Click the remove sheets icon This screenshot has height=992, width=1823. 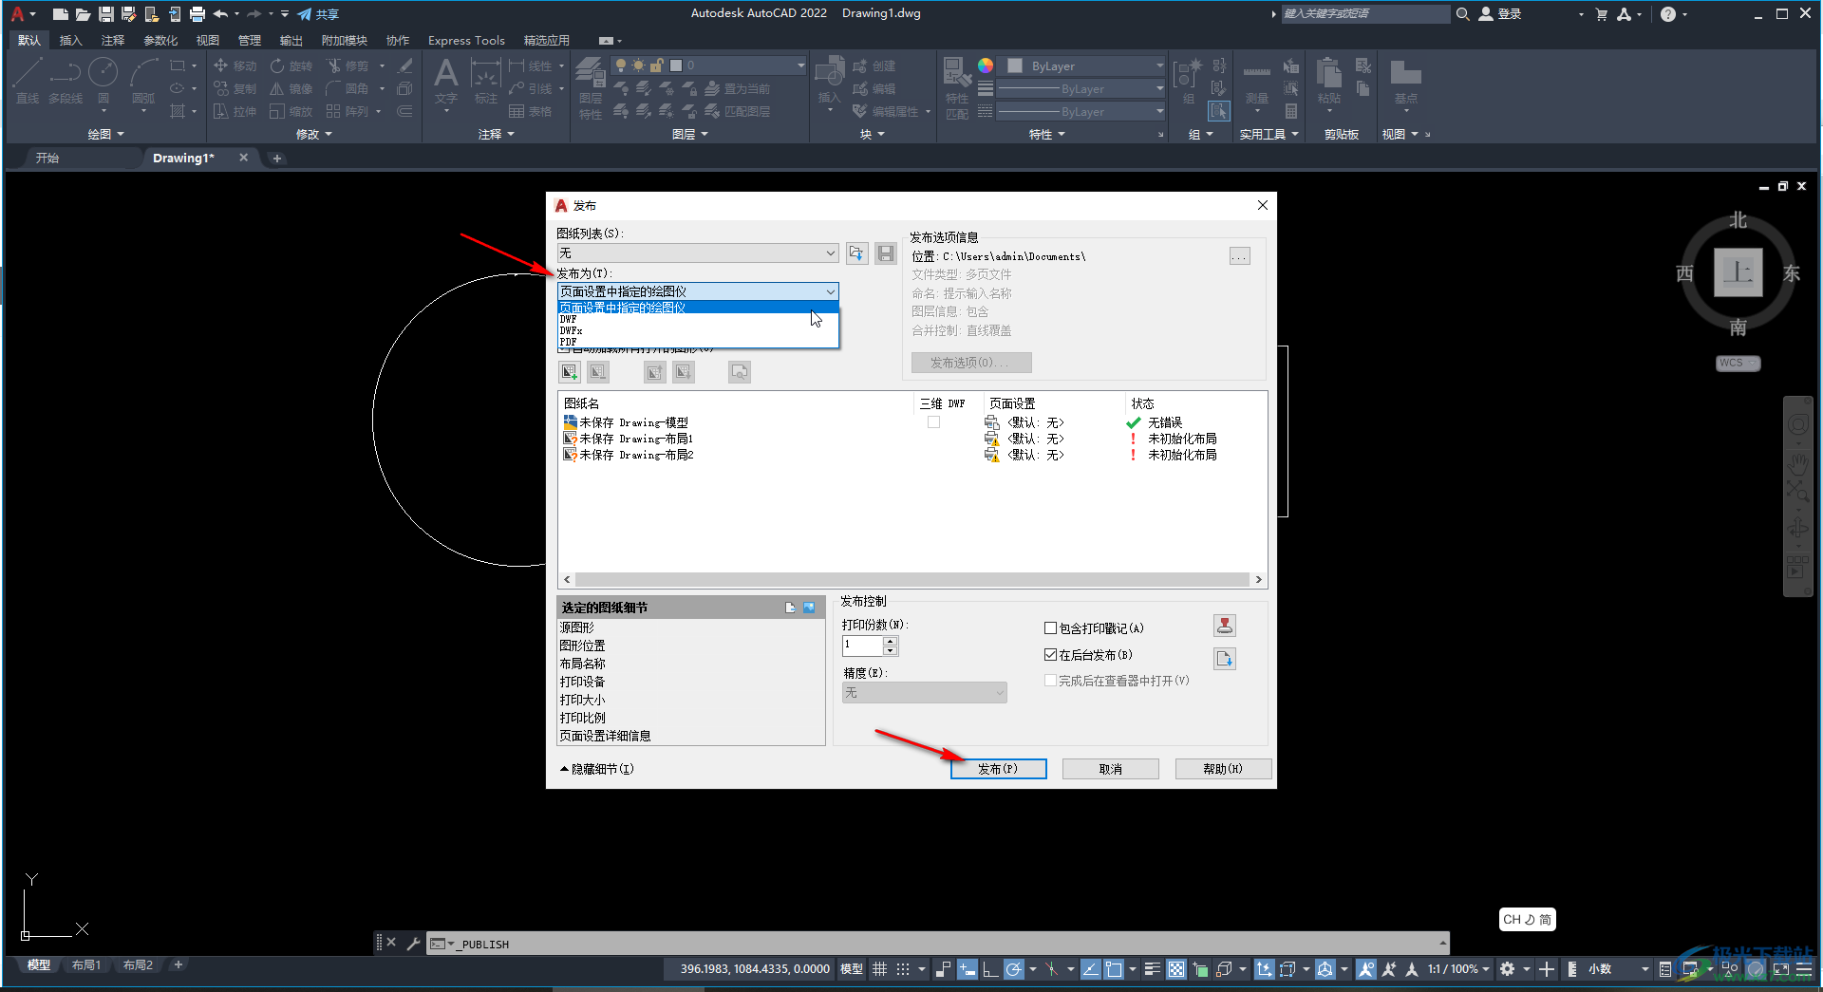point(598,372)
